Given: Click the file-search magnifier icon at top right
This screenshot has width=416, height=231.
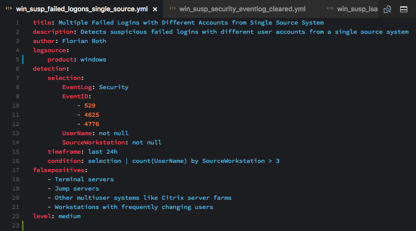Looking at the screenshot, I should pyautogui.click(x=387, y=9).
